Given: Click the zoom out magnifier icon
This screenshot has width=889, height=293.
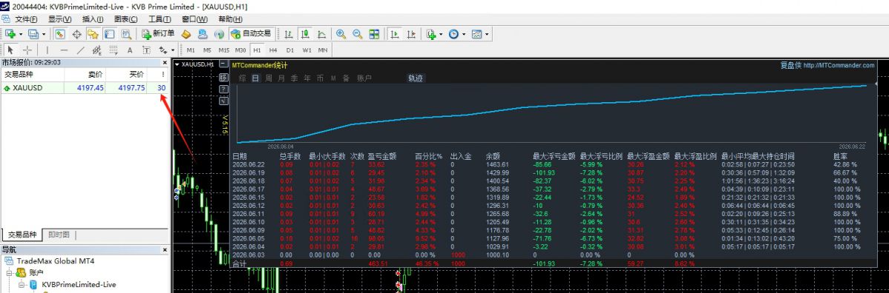Looking at the screenshot, I should click(x=357, y=34).
